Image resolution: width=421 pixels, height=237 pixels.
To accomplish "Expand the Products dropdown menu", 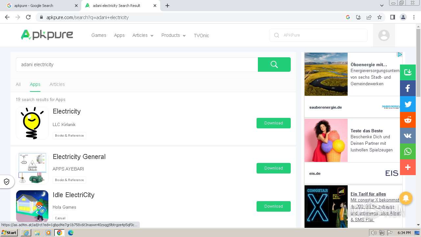I will pos(173,35).
